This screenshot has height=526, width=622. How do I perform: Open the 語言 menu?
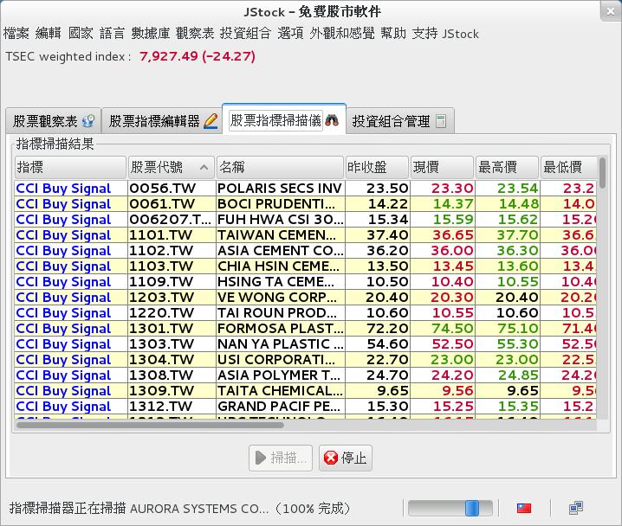pyautogui.click(x=113, y=33)
